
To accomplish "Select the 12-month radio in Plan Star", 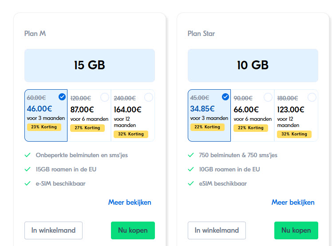I will pyautogui.click(x=312, y=97).
